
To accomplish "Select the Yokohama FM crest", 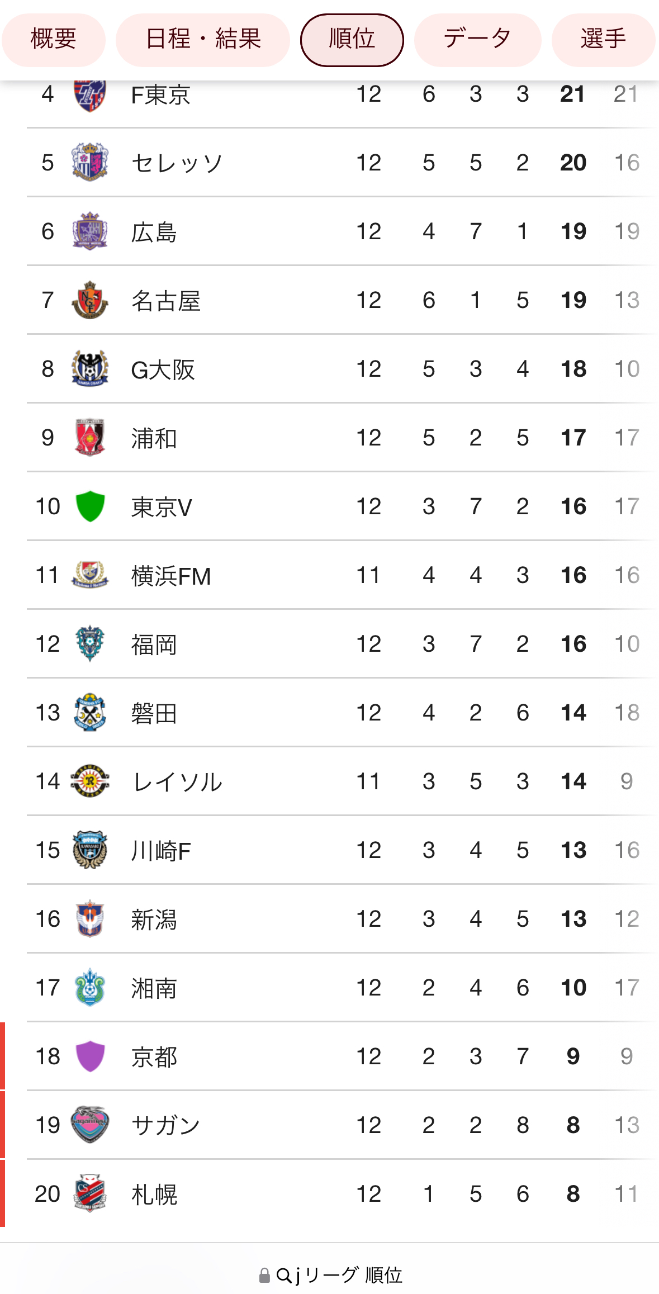I will [89, 575].
